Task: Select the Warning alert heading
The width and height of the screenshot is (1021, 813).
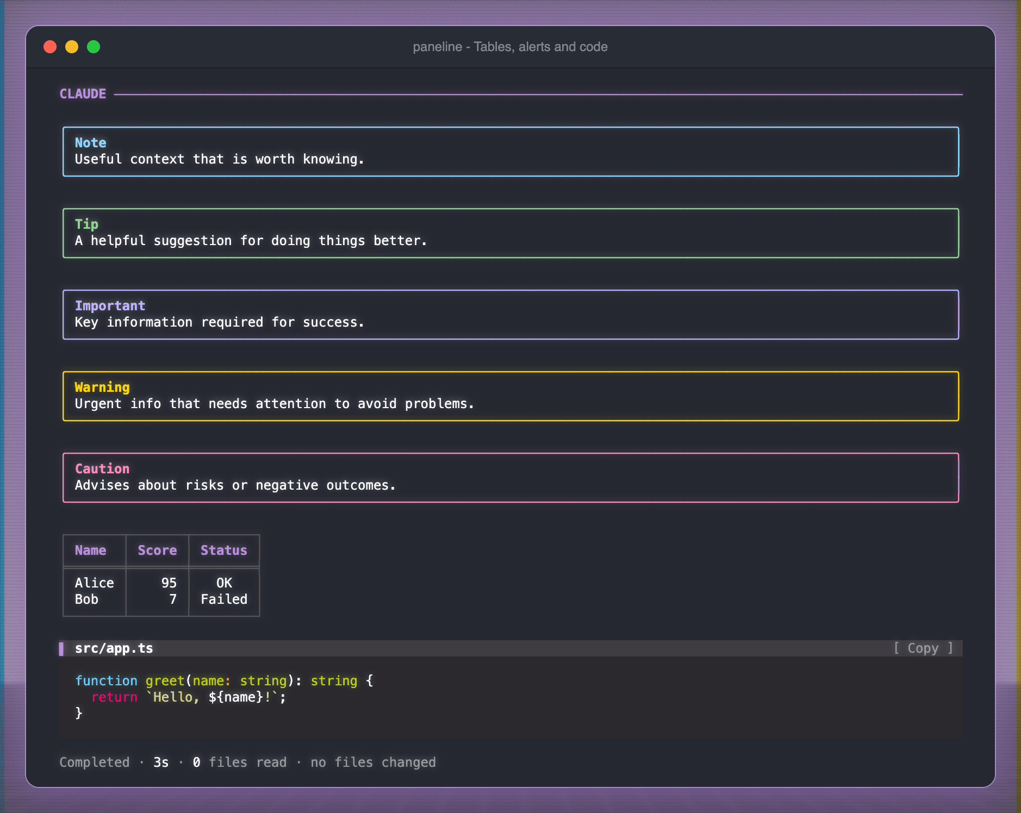Action: [x=102, y=387]
